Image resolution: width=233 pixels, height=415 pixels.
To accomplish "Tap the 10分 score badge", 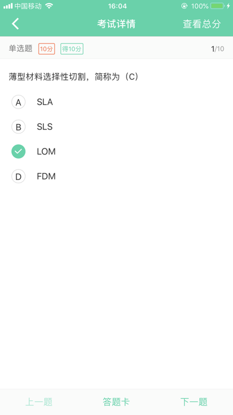I will pyautogui.click(x=47, y=49).
